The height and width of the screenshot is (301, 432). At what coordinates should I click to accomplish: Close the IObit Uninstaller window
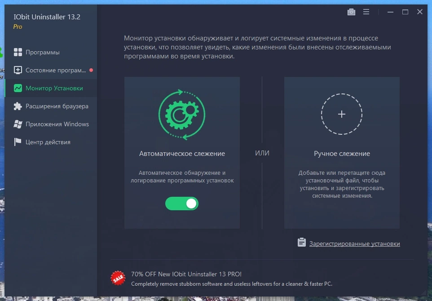pyautogui.click(x=419, y=12)
